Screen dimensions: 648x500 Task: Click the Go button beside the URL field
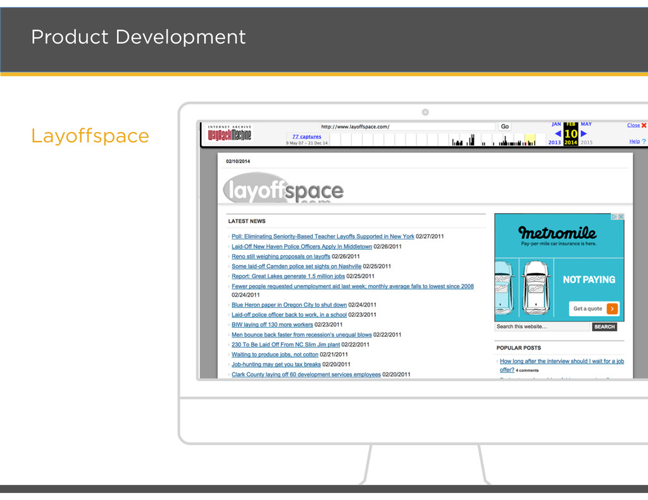click(x=504, y=127)
